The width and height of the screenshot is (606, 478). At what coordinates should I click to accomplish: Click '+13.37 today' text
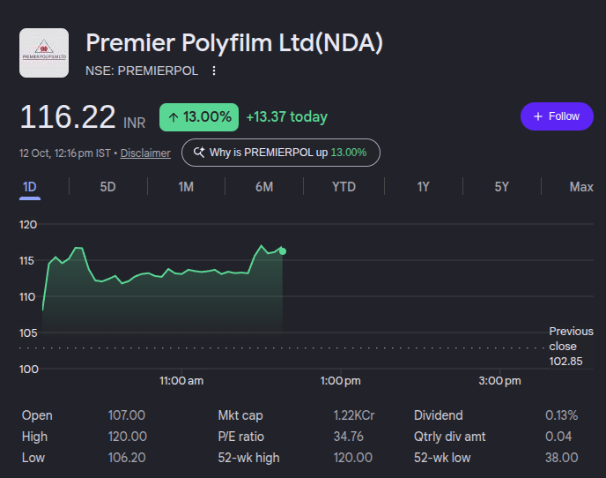(x=287, y=117)
